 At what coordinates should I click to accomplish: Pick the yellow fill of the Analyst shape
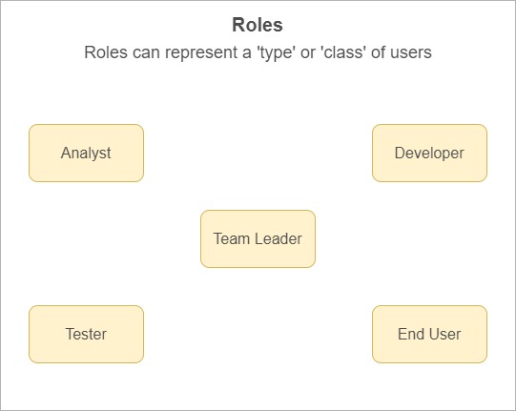click(x=86, y=171)
